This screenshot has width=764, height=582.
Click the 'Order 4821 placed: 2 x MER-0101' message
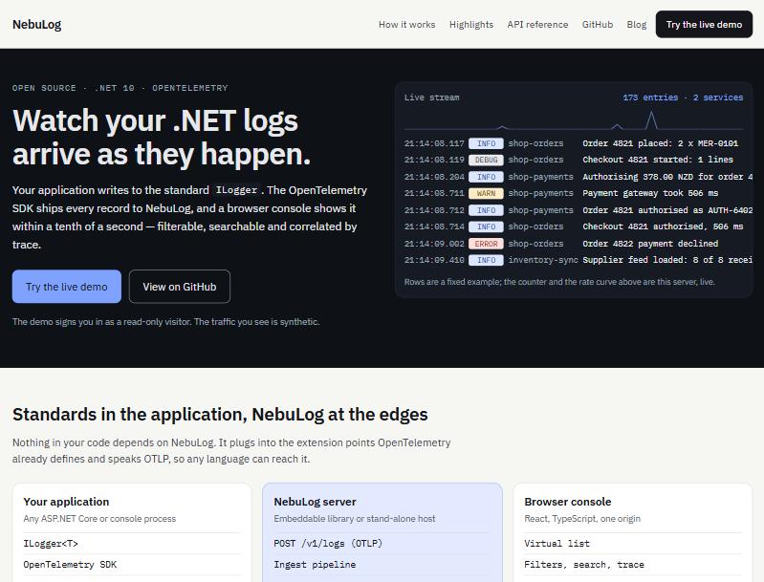660,143
